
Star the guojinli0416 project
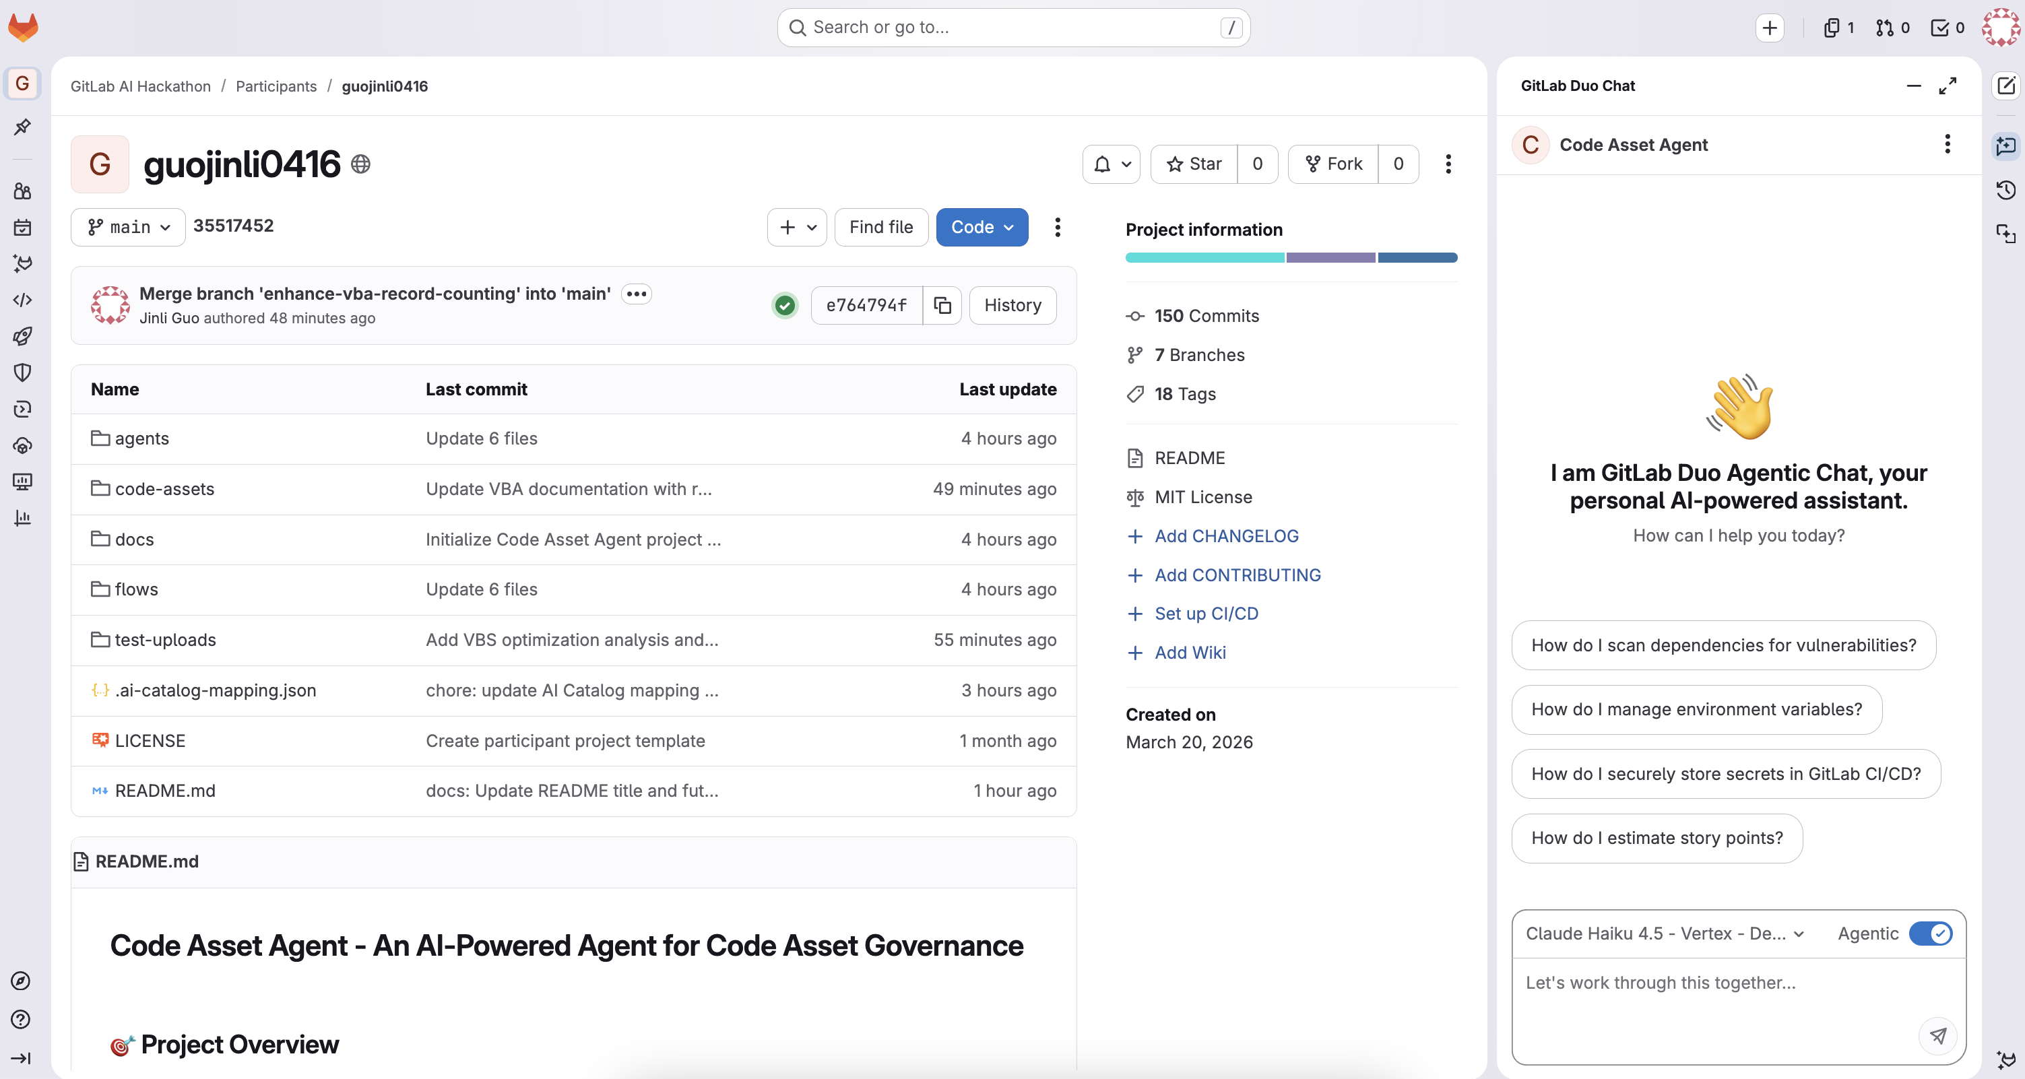point(1194,164)
